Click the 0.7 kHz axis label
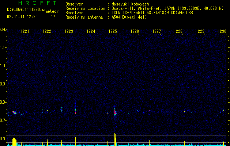This screenshot has width=230, height=146. [3, 120]
